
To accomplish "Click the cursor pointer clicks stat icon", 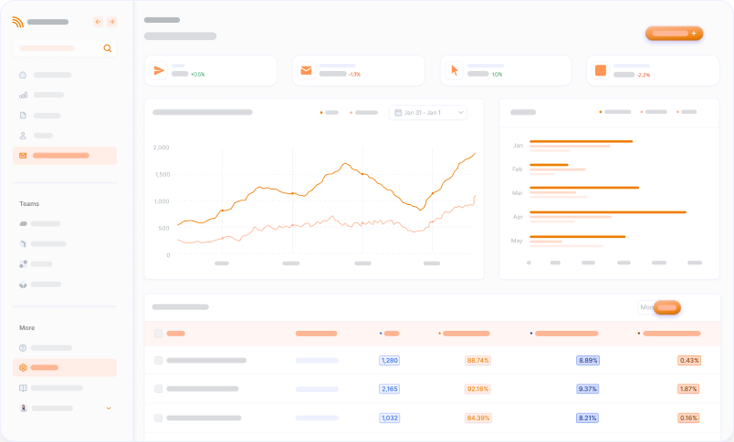I will [x=454, y=70].
